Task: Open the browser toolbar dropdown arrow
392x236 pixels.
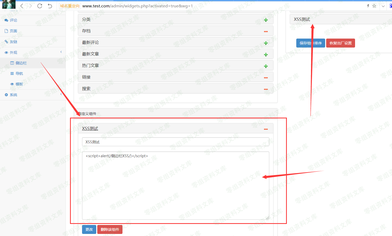Action: (x=383, y=6)
